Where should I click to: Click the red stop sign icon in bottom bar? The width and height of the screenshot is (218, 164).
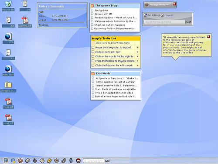click(x=78, y=161)
